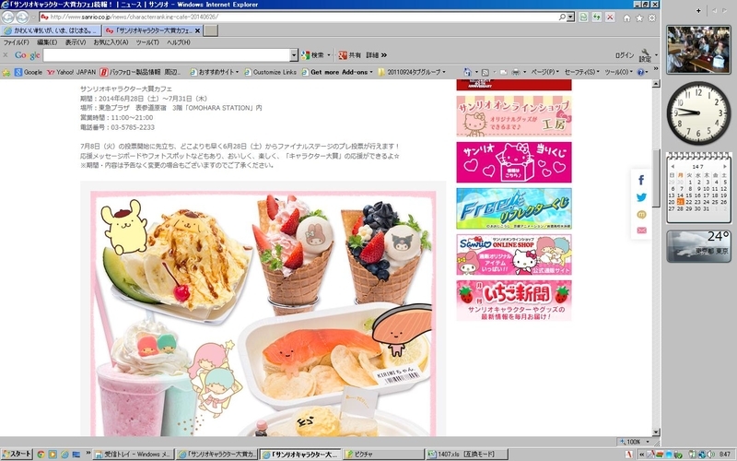Image resolution: width=737 pixels, height=461 pixels.
Task: Click ログイン on the Google toolbar
Action: [625, 55]
